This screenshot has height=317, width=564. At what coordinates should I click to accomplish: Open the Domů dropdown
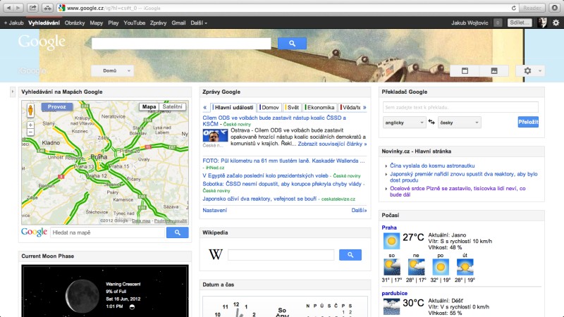coord(112,71)
